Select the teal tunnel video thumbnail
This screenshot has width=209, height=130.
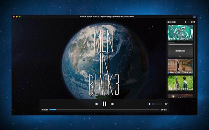coord(180,33)
